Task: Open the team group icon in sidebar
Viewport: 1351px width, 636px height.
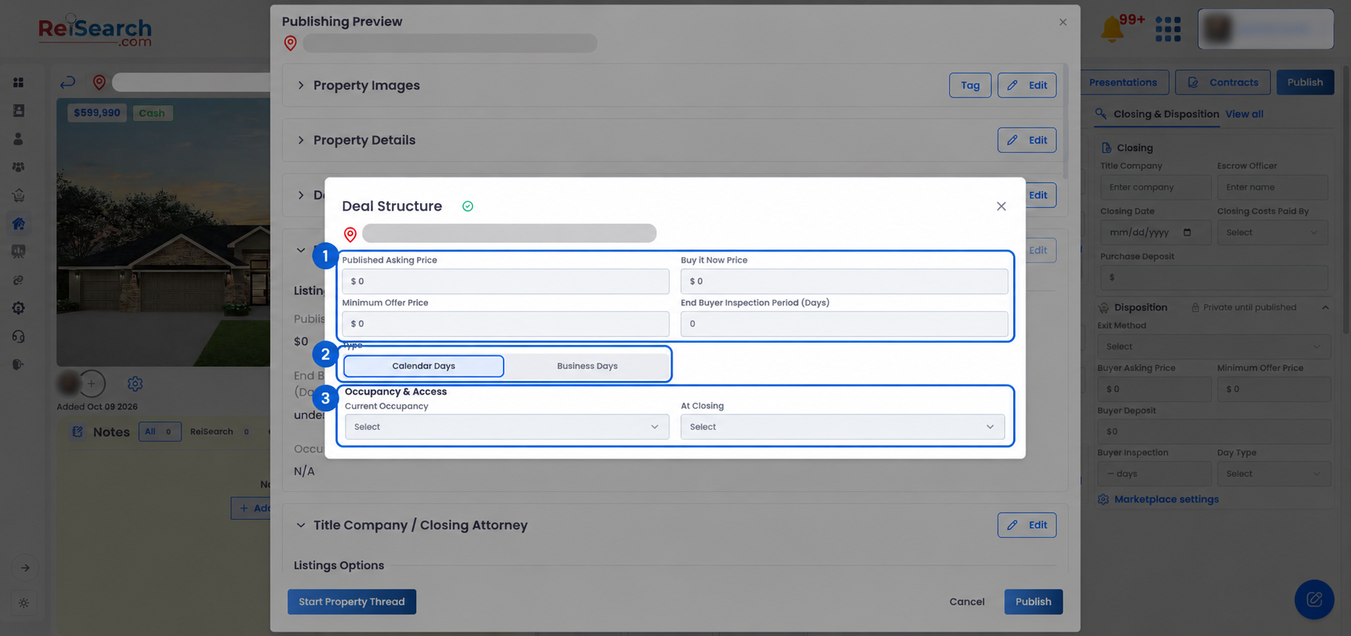Action: [18, 167]
